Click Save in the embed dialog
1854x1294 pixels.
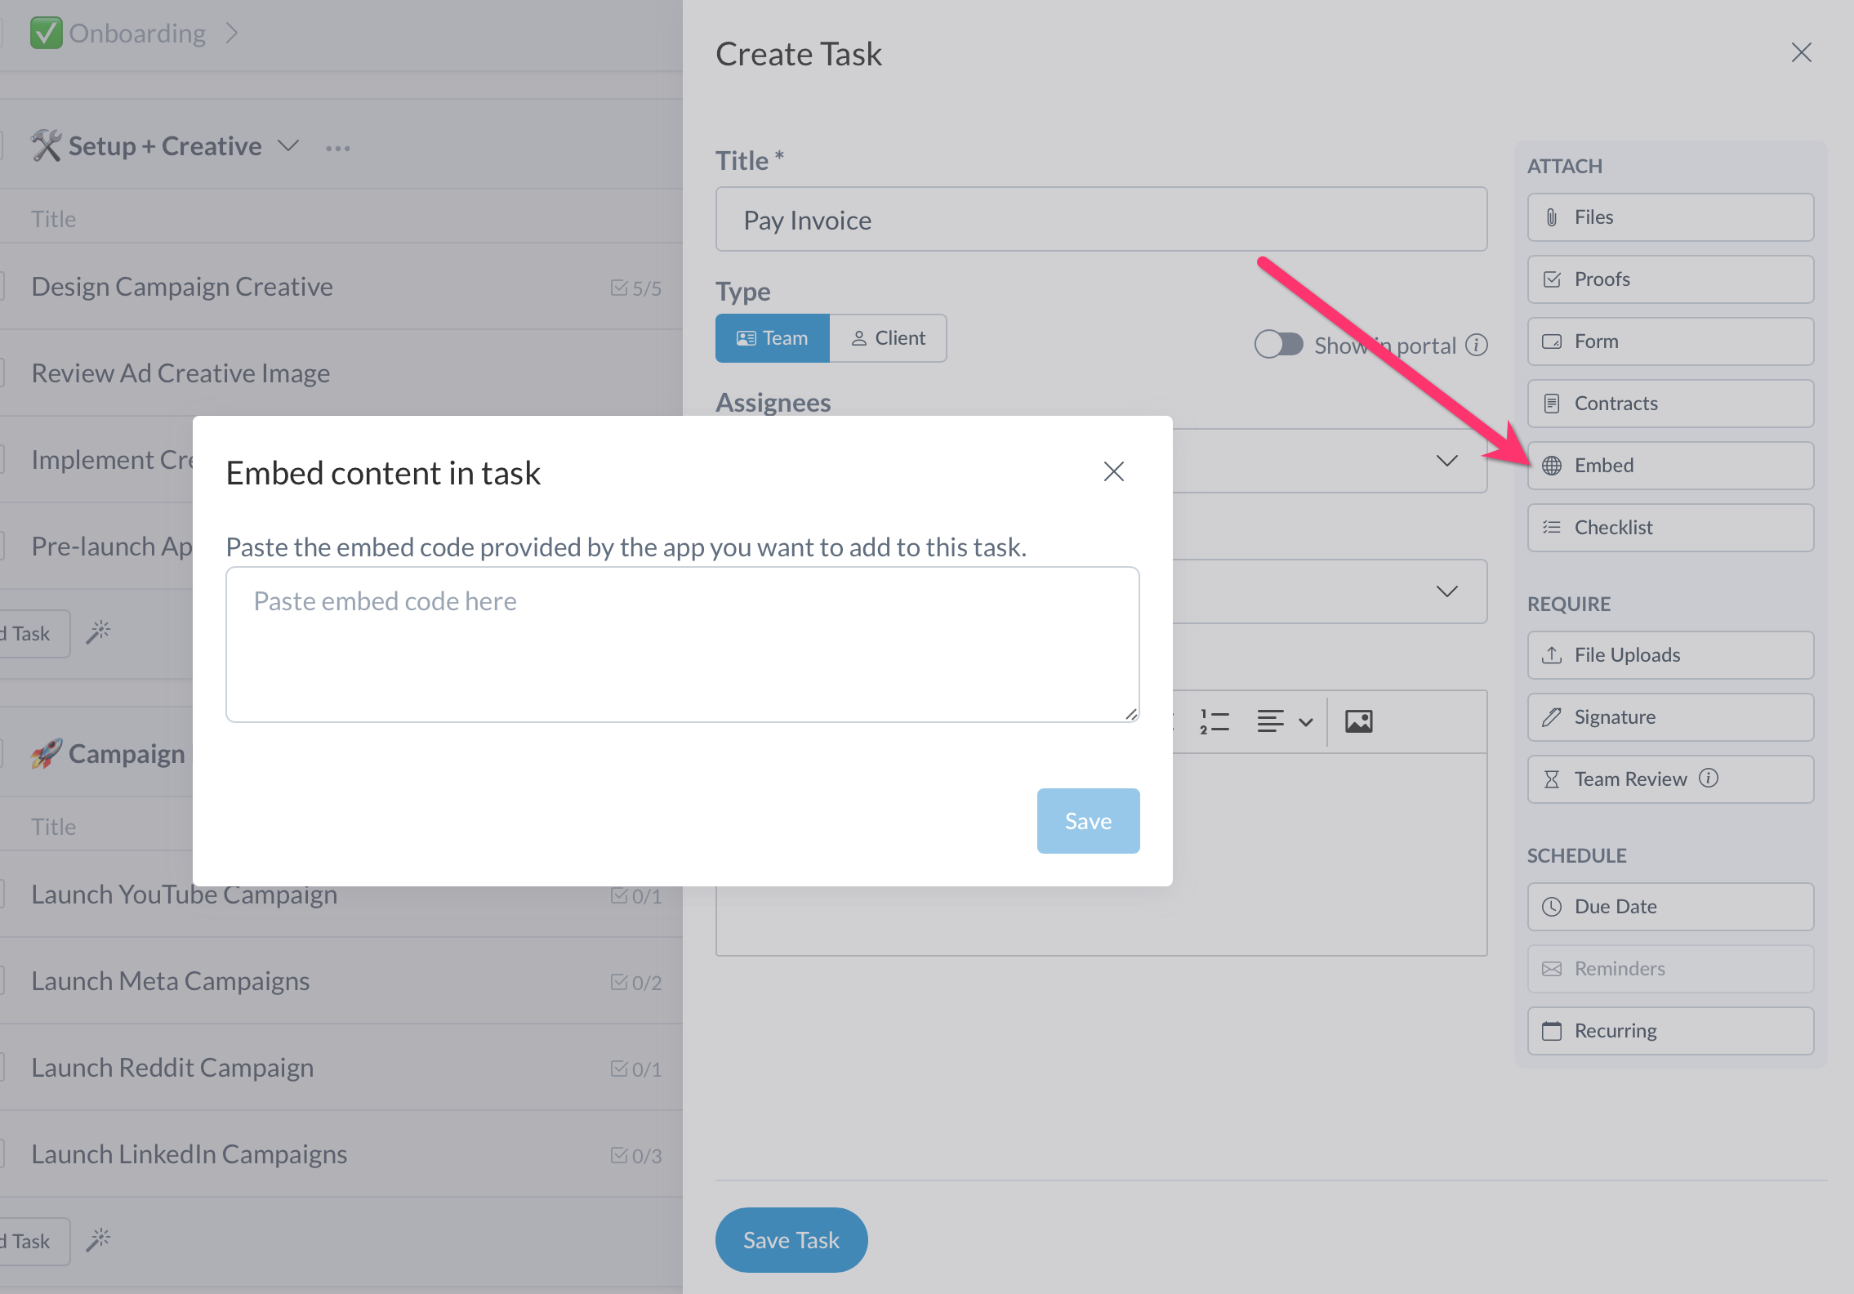[x=1087, y=821]
